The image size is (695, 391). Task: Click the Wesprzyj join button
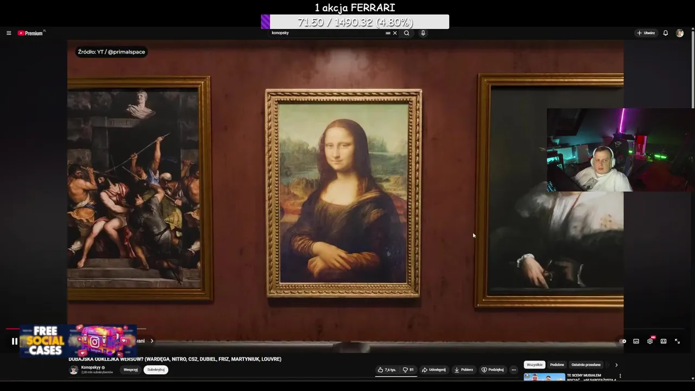point(130,370)
